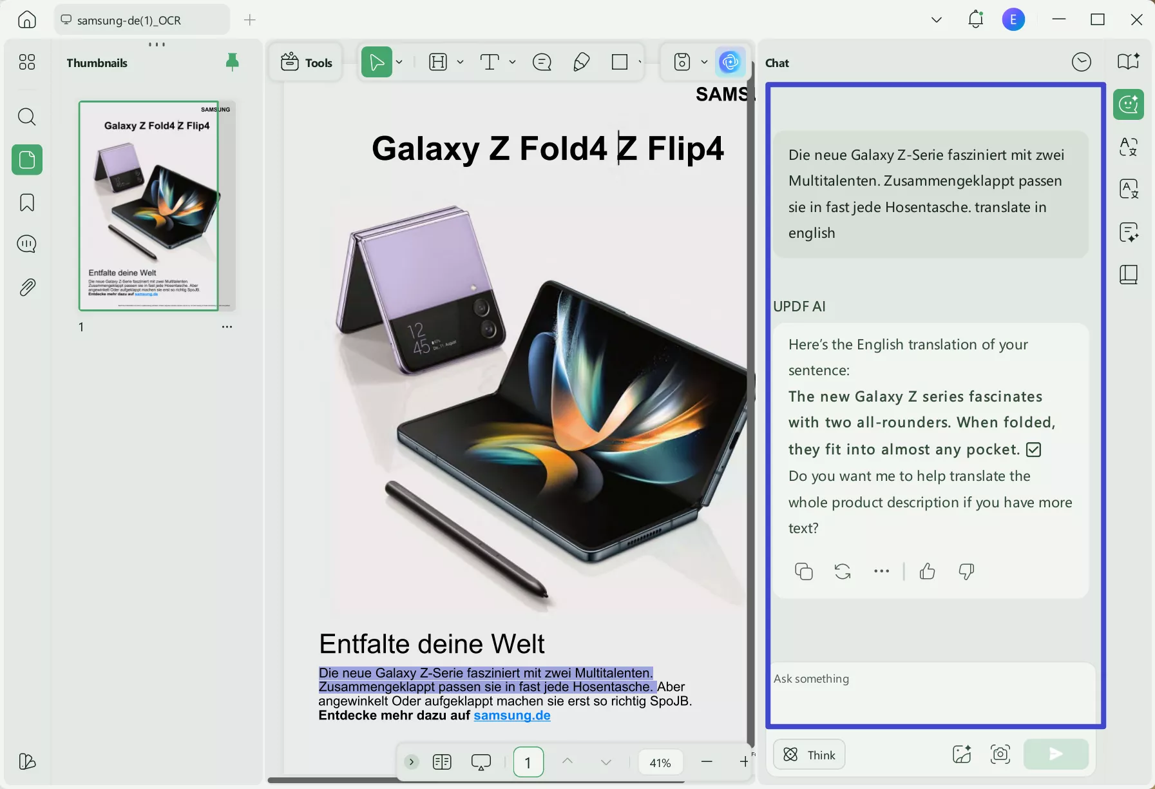This screenshot has width=1155, height=789.
Task: Switch page layout view mode
Action: [442, 762]
